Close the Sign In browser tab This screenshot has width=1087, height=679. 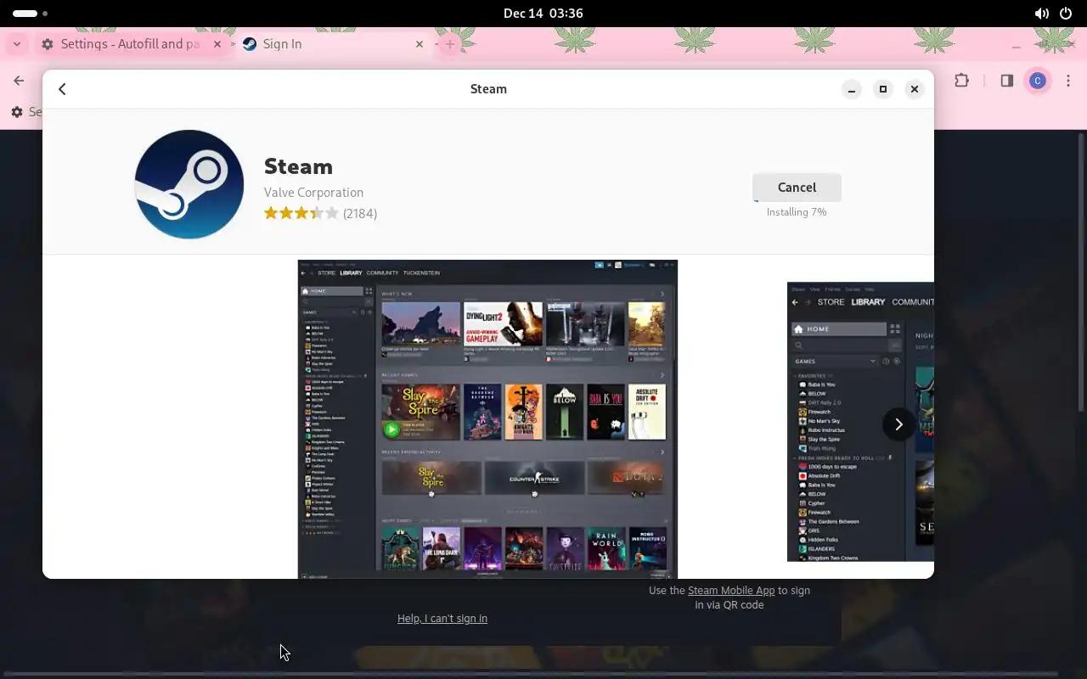(x=419, y=44)
